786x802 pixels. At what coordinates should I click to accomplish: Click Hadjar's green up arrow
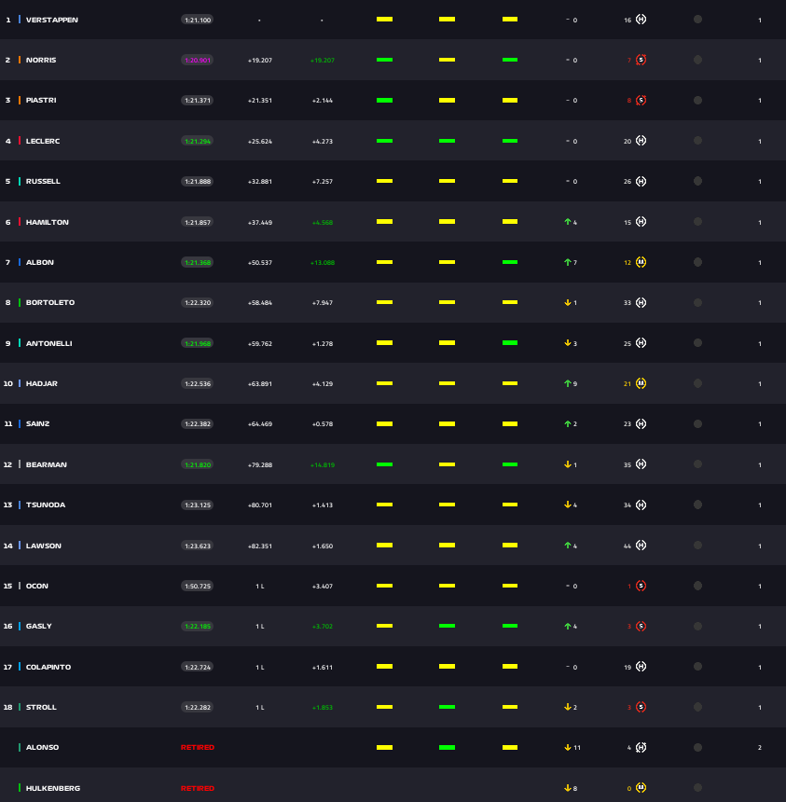567,383
